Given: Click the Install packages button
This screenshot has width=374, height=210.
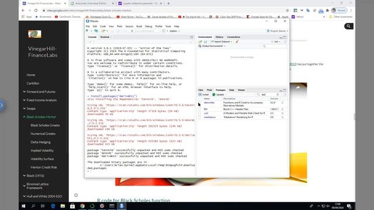Looking at the screenshot, I should 203,94.
